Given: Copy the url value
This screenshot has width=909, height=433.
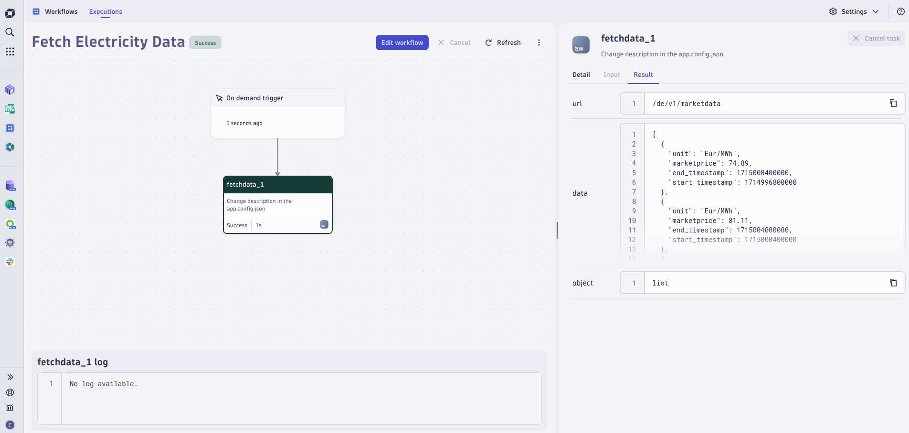Looking at the screenshot, I should [893, 103].
